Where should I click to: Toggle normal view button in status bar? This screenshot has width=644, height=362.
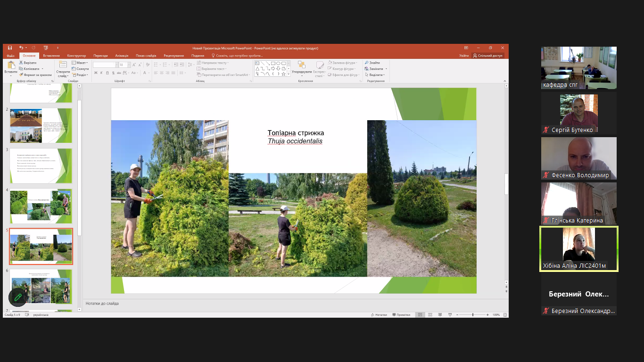tap(420, 315)
